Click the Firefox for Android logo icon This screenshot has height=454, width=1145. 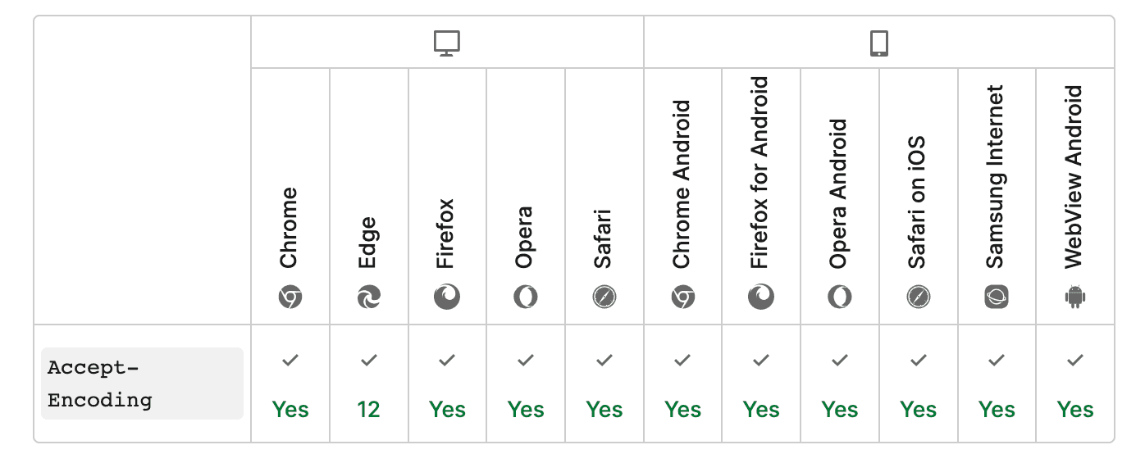pyautogui.click(x=761, y=297)
